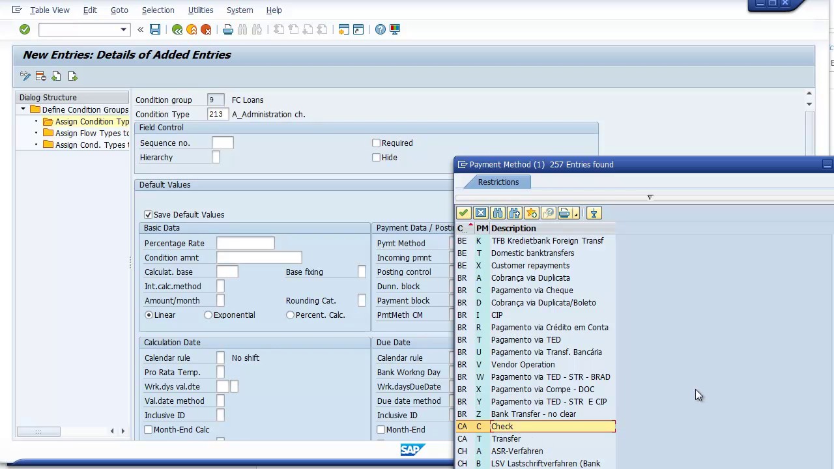
Task: Click the scroll down arrow of detail area
Action: (809, 104)
